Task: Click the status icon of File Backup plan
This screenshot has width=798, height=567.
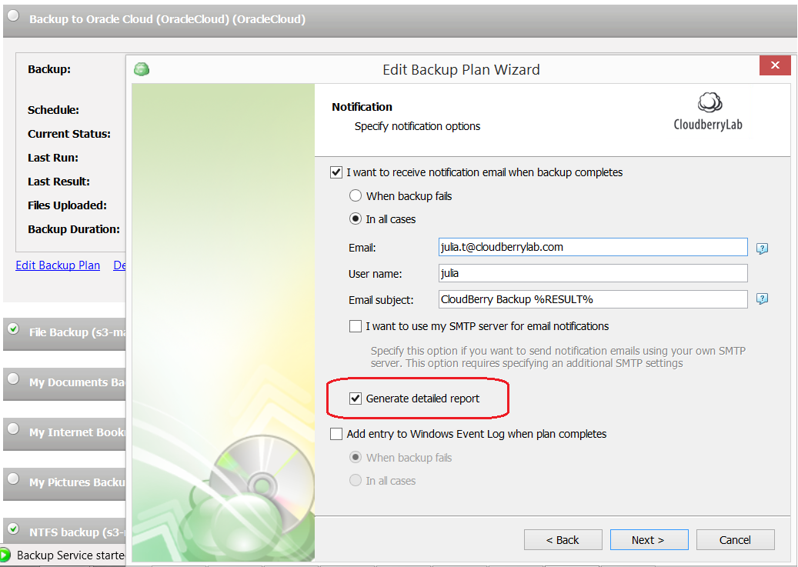Action: [x=13, y=329]
